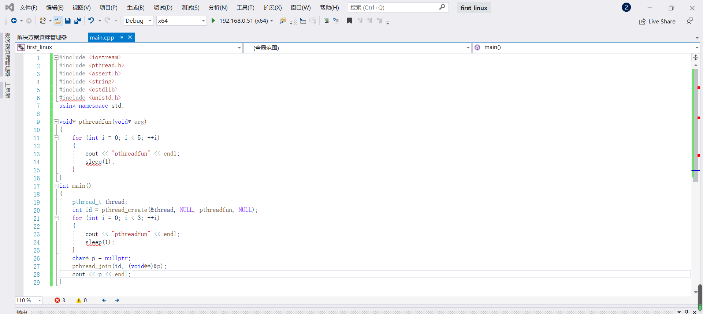Image resolution: width=703 pixels, height=314 pixels.
Task: Click the find in files icon
Action: click(283, 21)
